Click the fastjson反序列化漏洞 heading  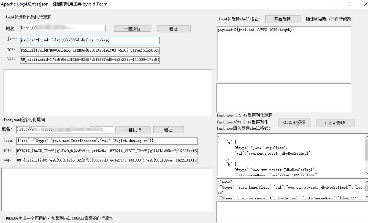pyautogui.click(x=24, y=120)
